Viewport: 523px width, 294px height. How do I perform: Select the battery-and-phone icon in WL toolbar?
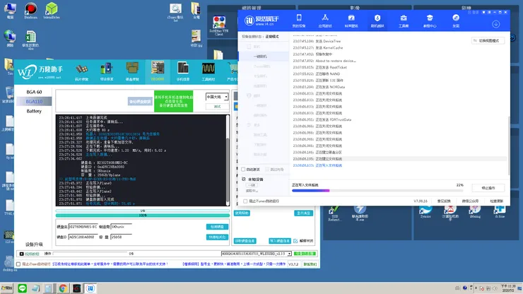pyautogui.click(x=107, y=72)
